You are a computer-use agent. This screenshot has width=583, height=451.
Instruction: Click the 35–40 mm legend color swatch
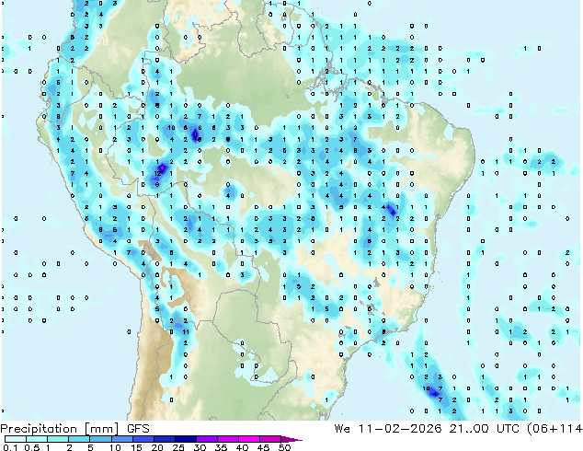pos(227,439)
